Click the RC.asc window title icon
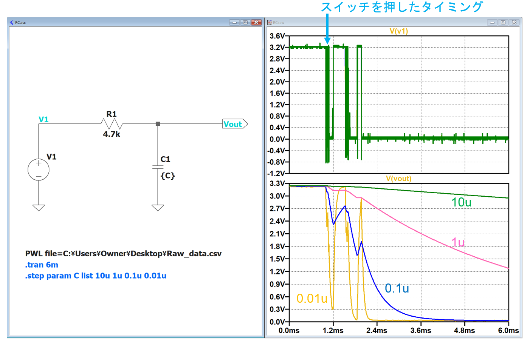The image size is (527, 342). pyautogui.click(x=12, y=23)
